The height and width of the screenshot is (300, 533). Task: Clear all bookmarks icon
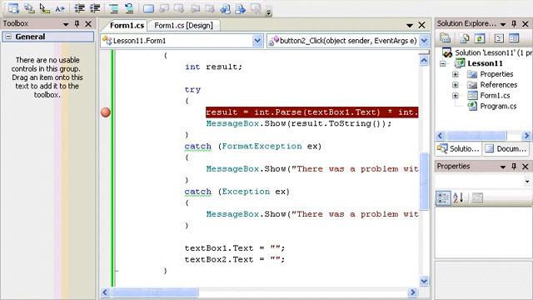[256, 8]
